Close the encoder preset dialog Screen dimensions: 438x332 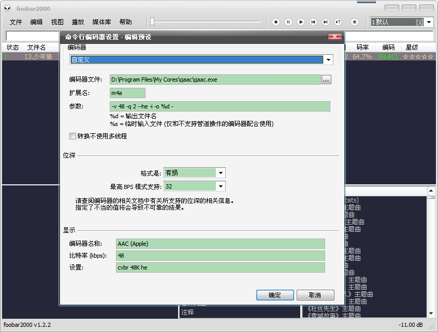[334, 37]
